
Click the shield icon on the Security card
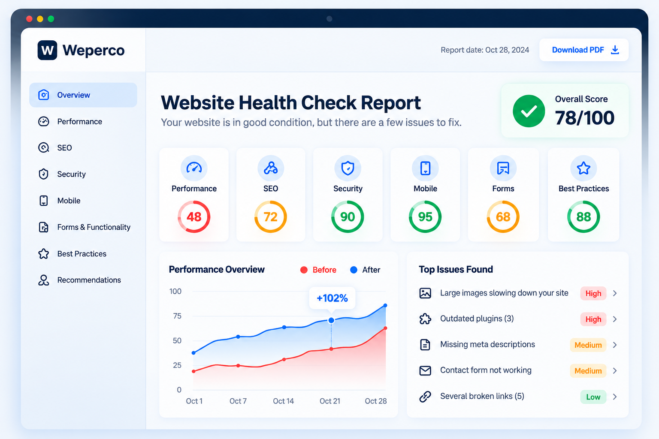(x=348, y=168)
